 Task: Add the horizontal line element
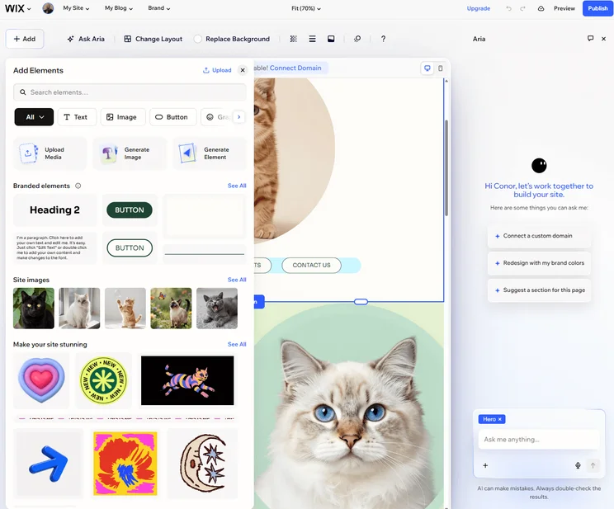(205, 254)
